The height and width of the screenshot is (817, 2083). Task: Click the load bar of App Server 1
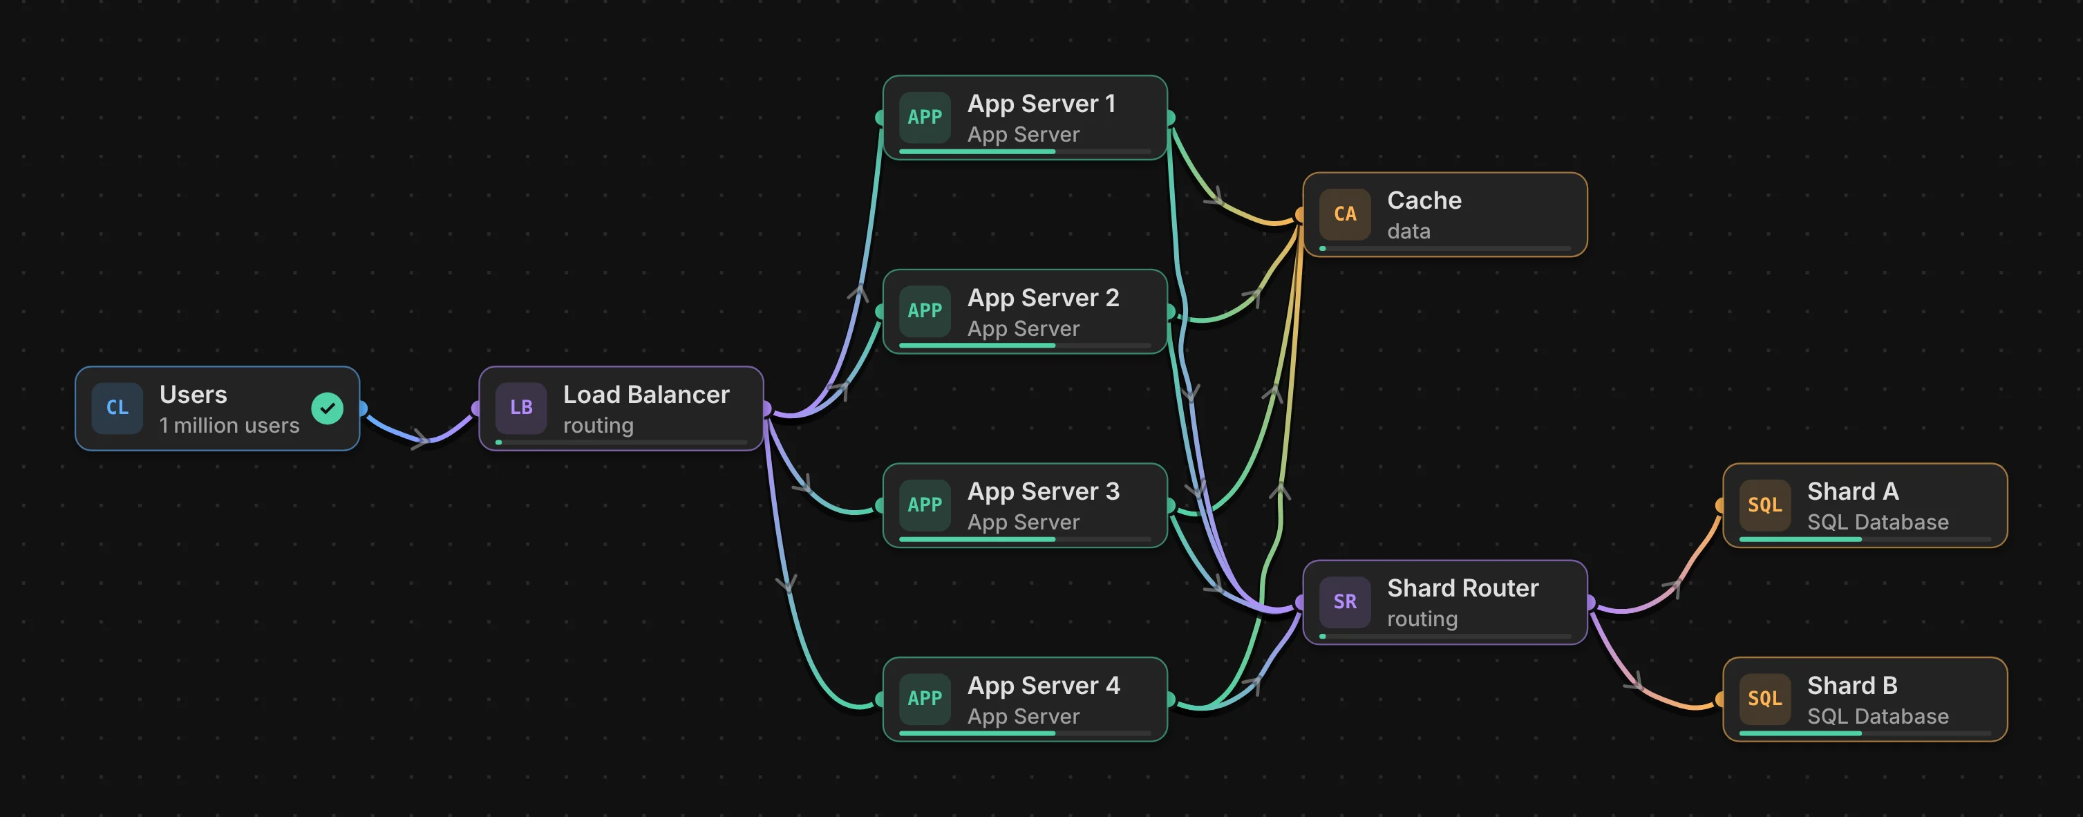pyautogui.click(x=1024, y=151)
